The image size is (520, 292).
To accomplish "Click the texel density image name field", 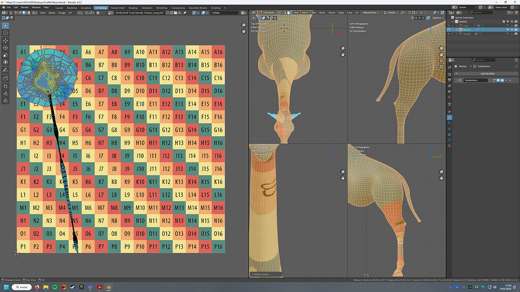I will [x=139, y=13].
